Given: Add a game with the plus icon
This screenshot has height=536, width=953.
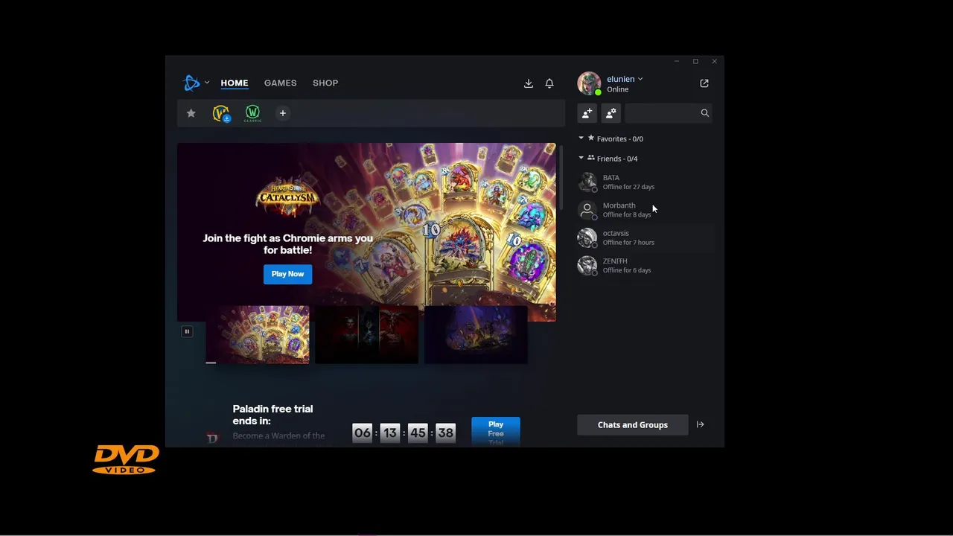Looking at the screenshot, I should click(282, 113).
